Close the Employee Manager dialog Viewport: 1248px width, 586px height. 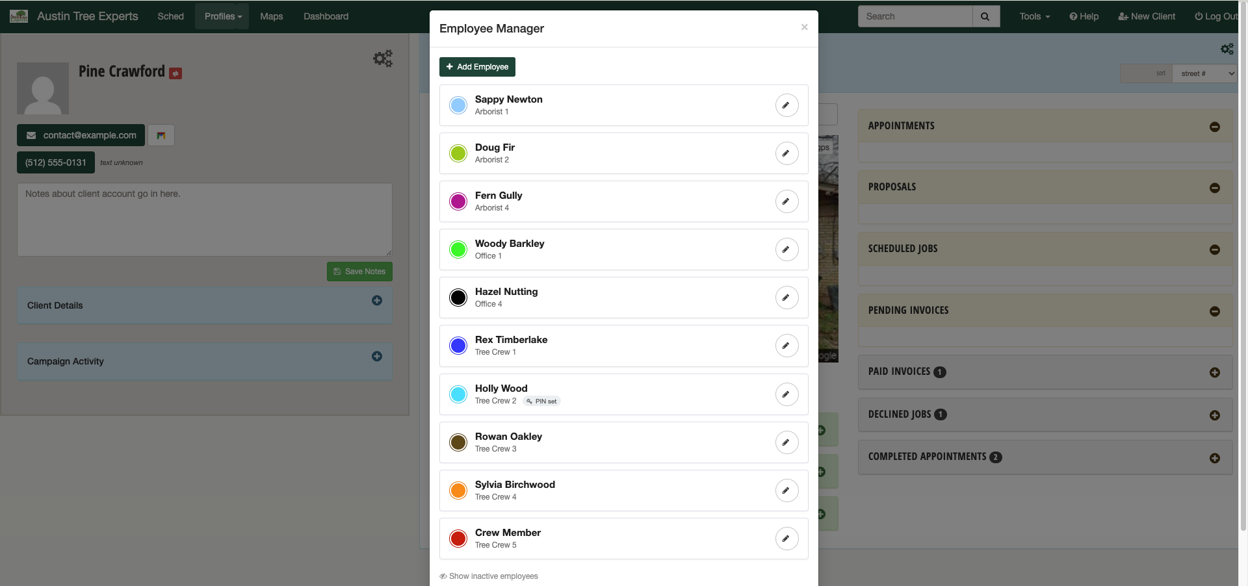pyautogui.click(x=804, y=27)
